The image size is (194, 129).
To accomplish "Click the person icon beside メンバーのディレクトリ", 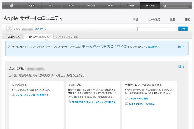I will [x=13, y=95].
